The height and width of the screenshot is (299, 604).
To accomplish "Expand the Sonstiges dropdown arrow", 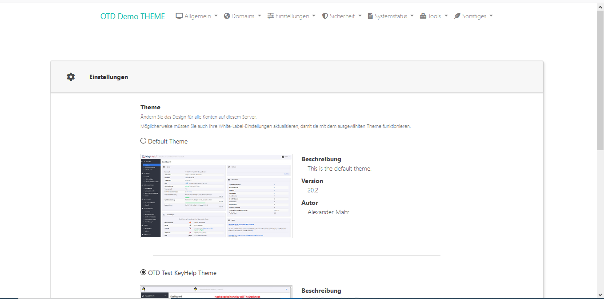I will (x=491, y=16).
